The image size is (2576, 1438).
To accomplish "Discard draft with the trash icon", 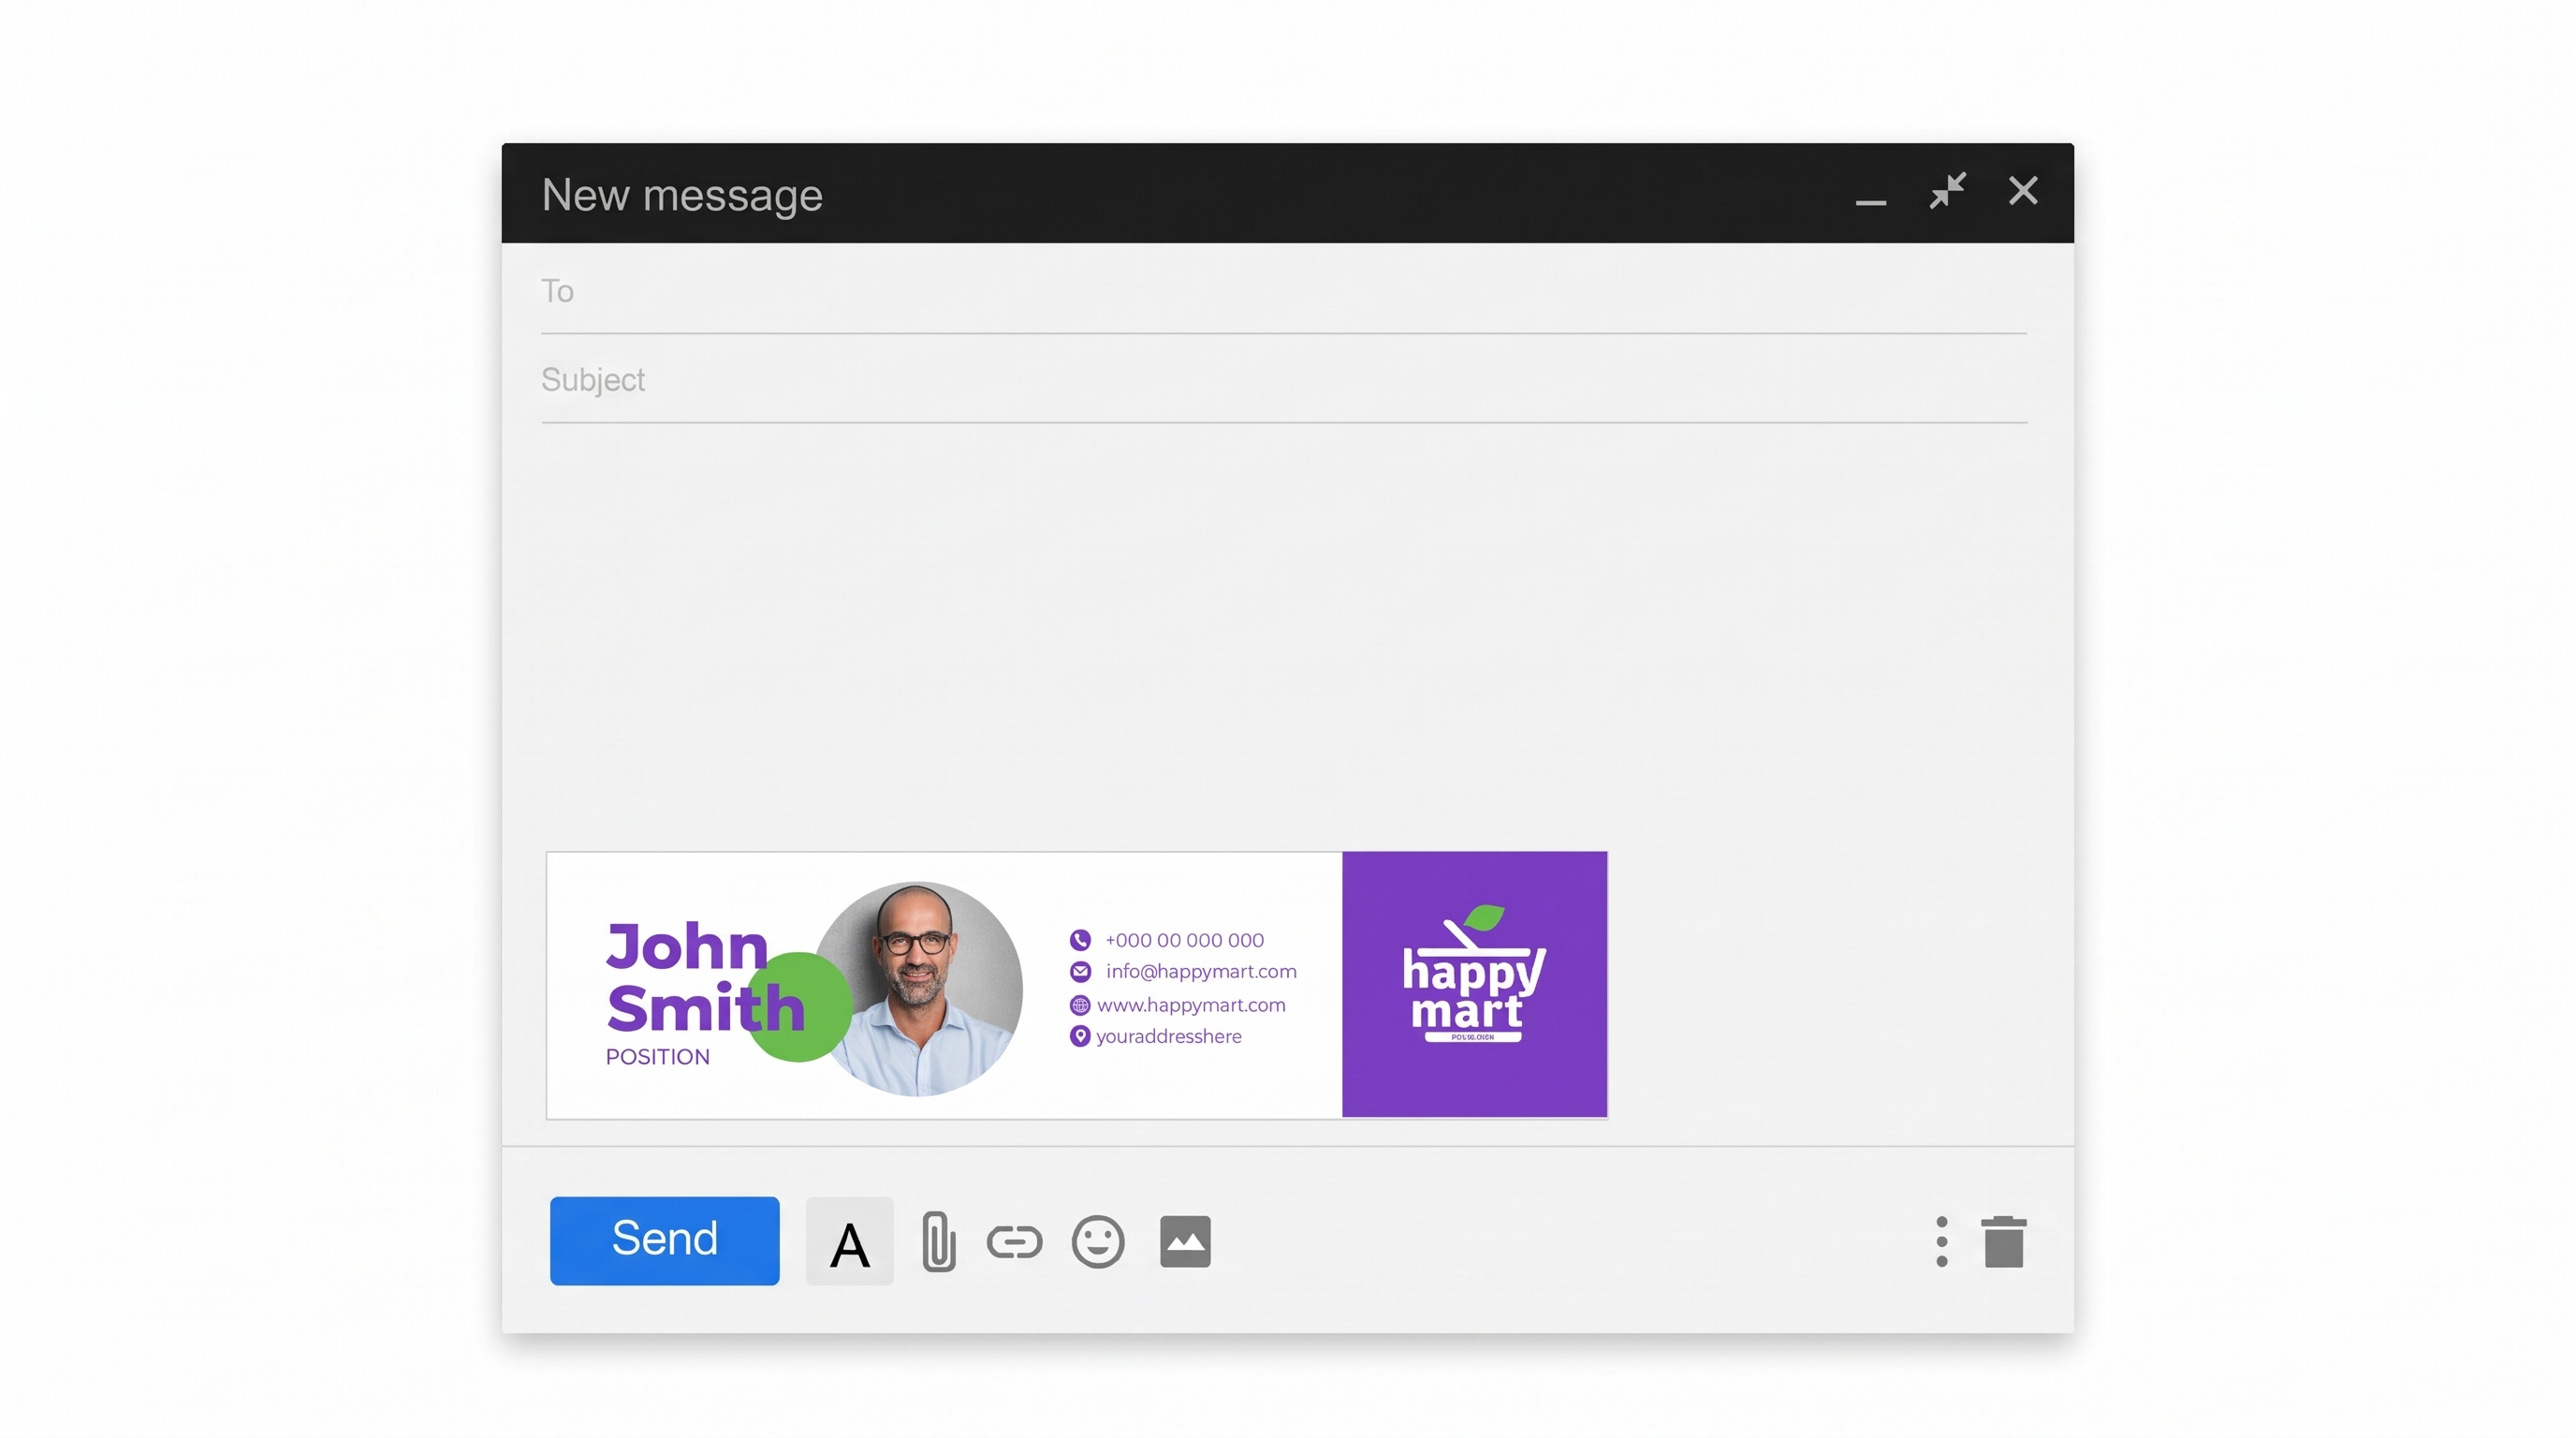I will point(2003,1241).
